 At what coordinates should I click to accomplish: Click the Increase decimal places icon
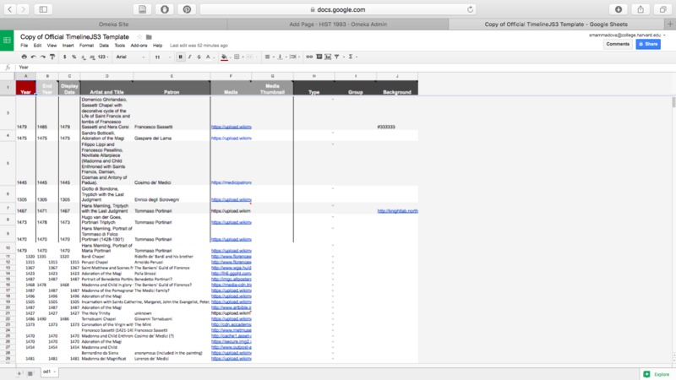[92, 57]
